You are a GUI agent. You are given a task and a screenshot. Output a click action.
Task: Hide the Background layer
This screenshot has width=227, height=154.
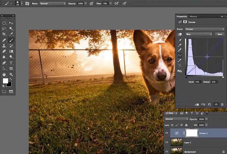[167, 151]
